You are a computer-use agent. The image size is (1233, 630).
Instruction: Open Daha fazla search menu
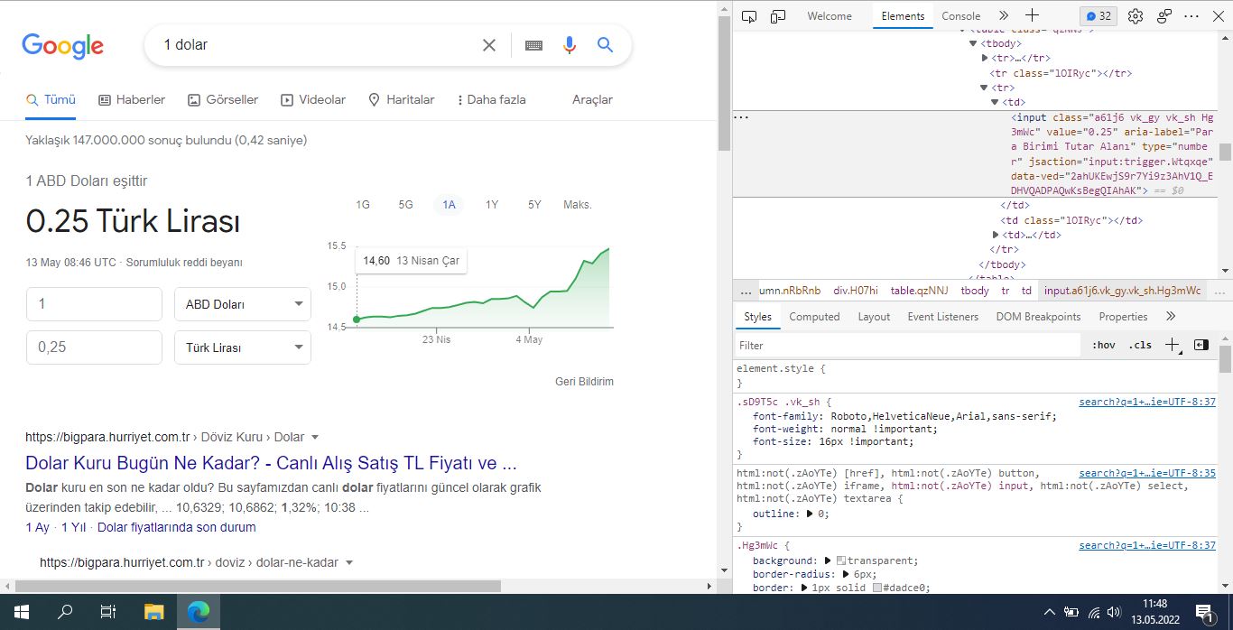coord(491,99)
